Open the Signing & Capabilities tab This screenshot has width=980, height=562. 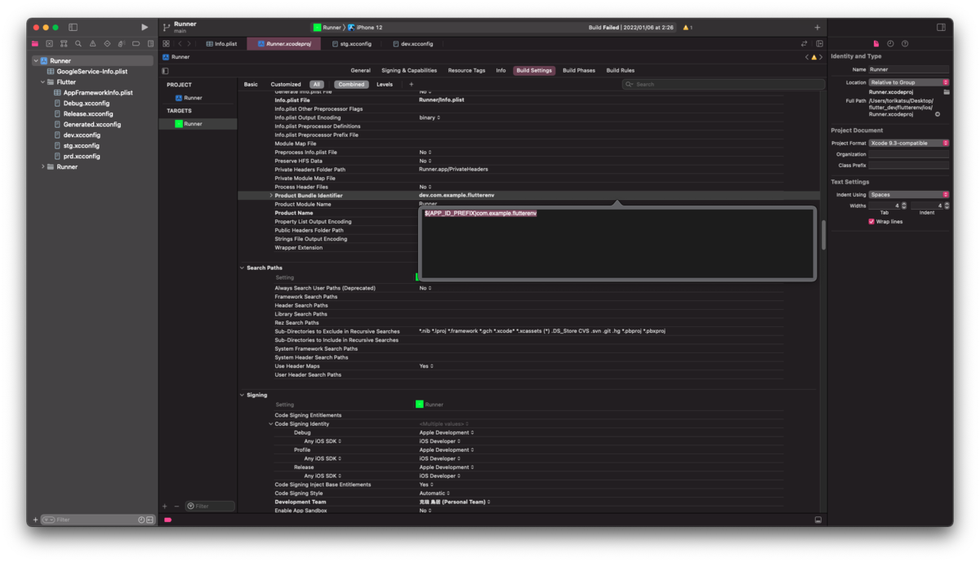[x=409, y=70]
